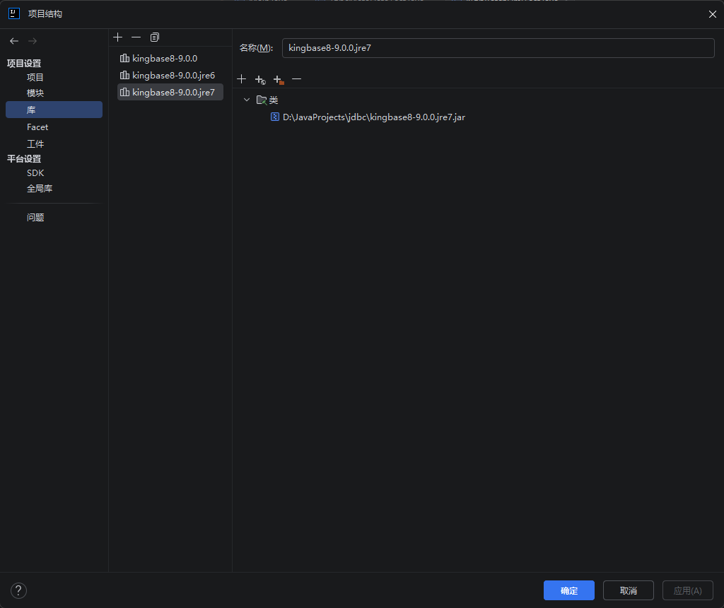Image resolution: width=724 pixels, height=608 pixels.
Task: Select library kingbase8-9.0.0.jre7
Action: tap(170, 93)
